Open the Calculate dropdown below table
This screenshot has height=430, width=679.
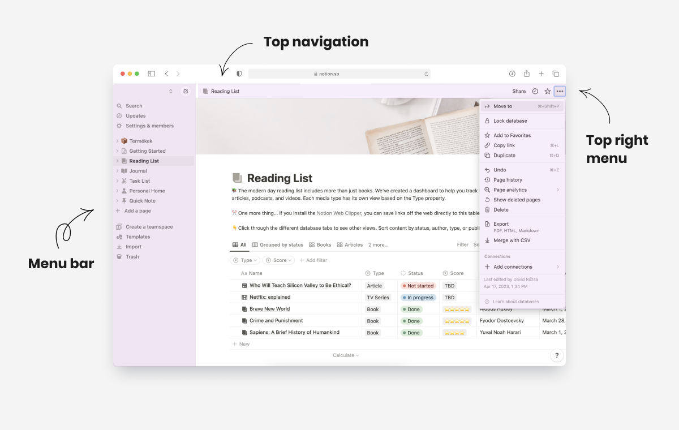(x=346, y=355)
